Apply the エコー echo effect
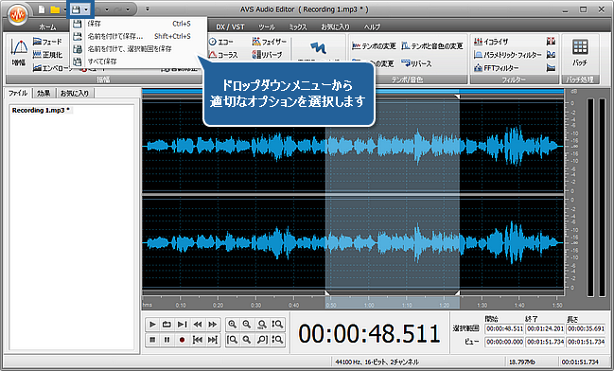Image resolution: width=614 pixels, height=371 pixels. 220,42
